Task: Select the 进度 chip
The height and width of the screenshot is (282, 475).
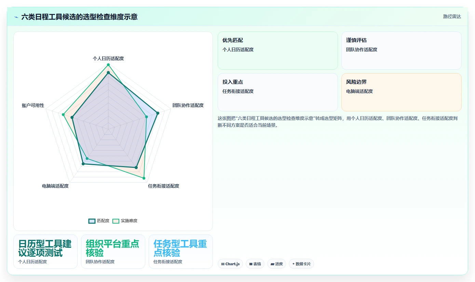Action: [x=276, y=264]
